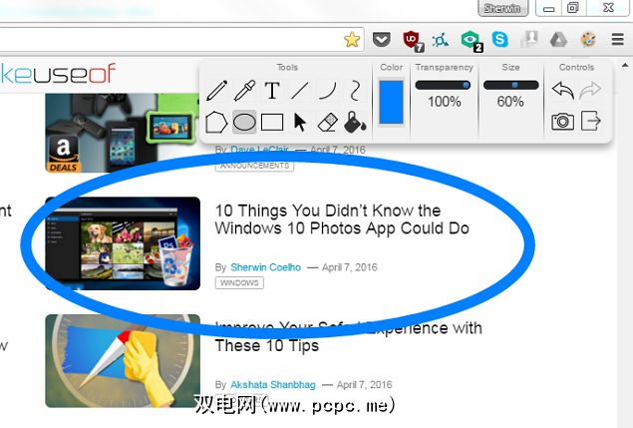Click the makeuseof site logo
This screenshot has width=633, height=428.
click(x=58, y=74)
